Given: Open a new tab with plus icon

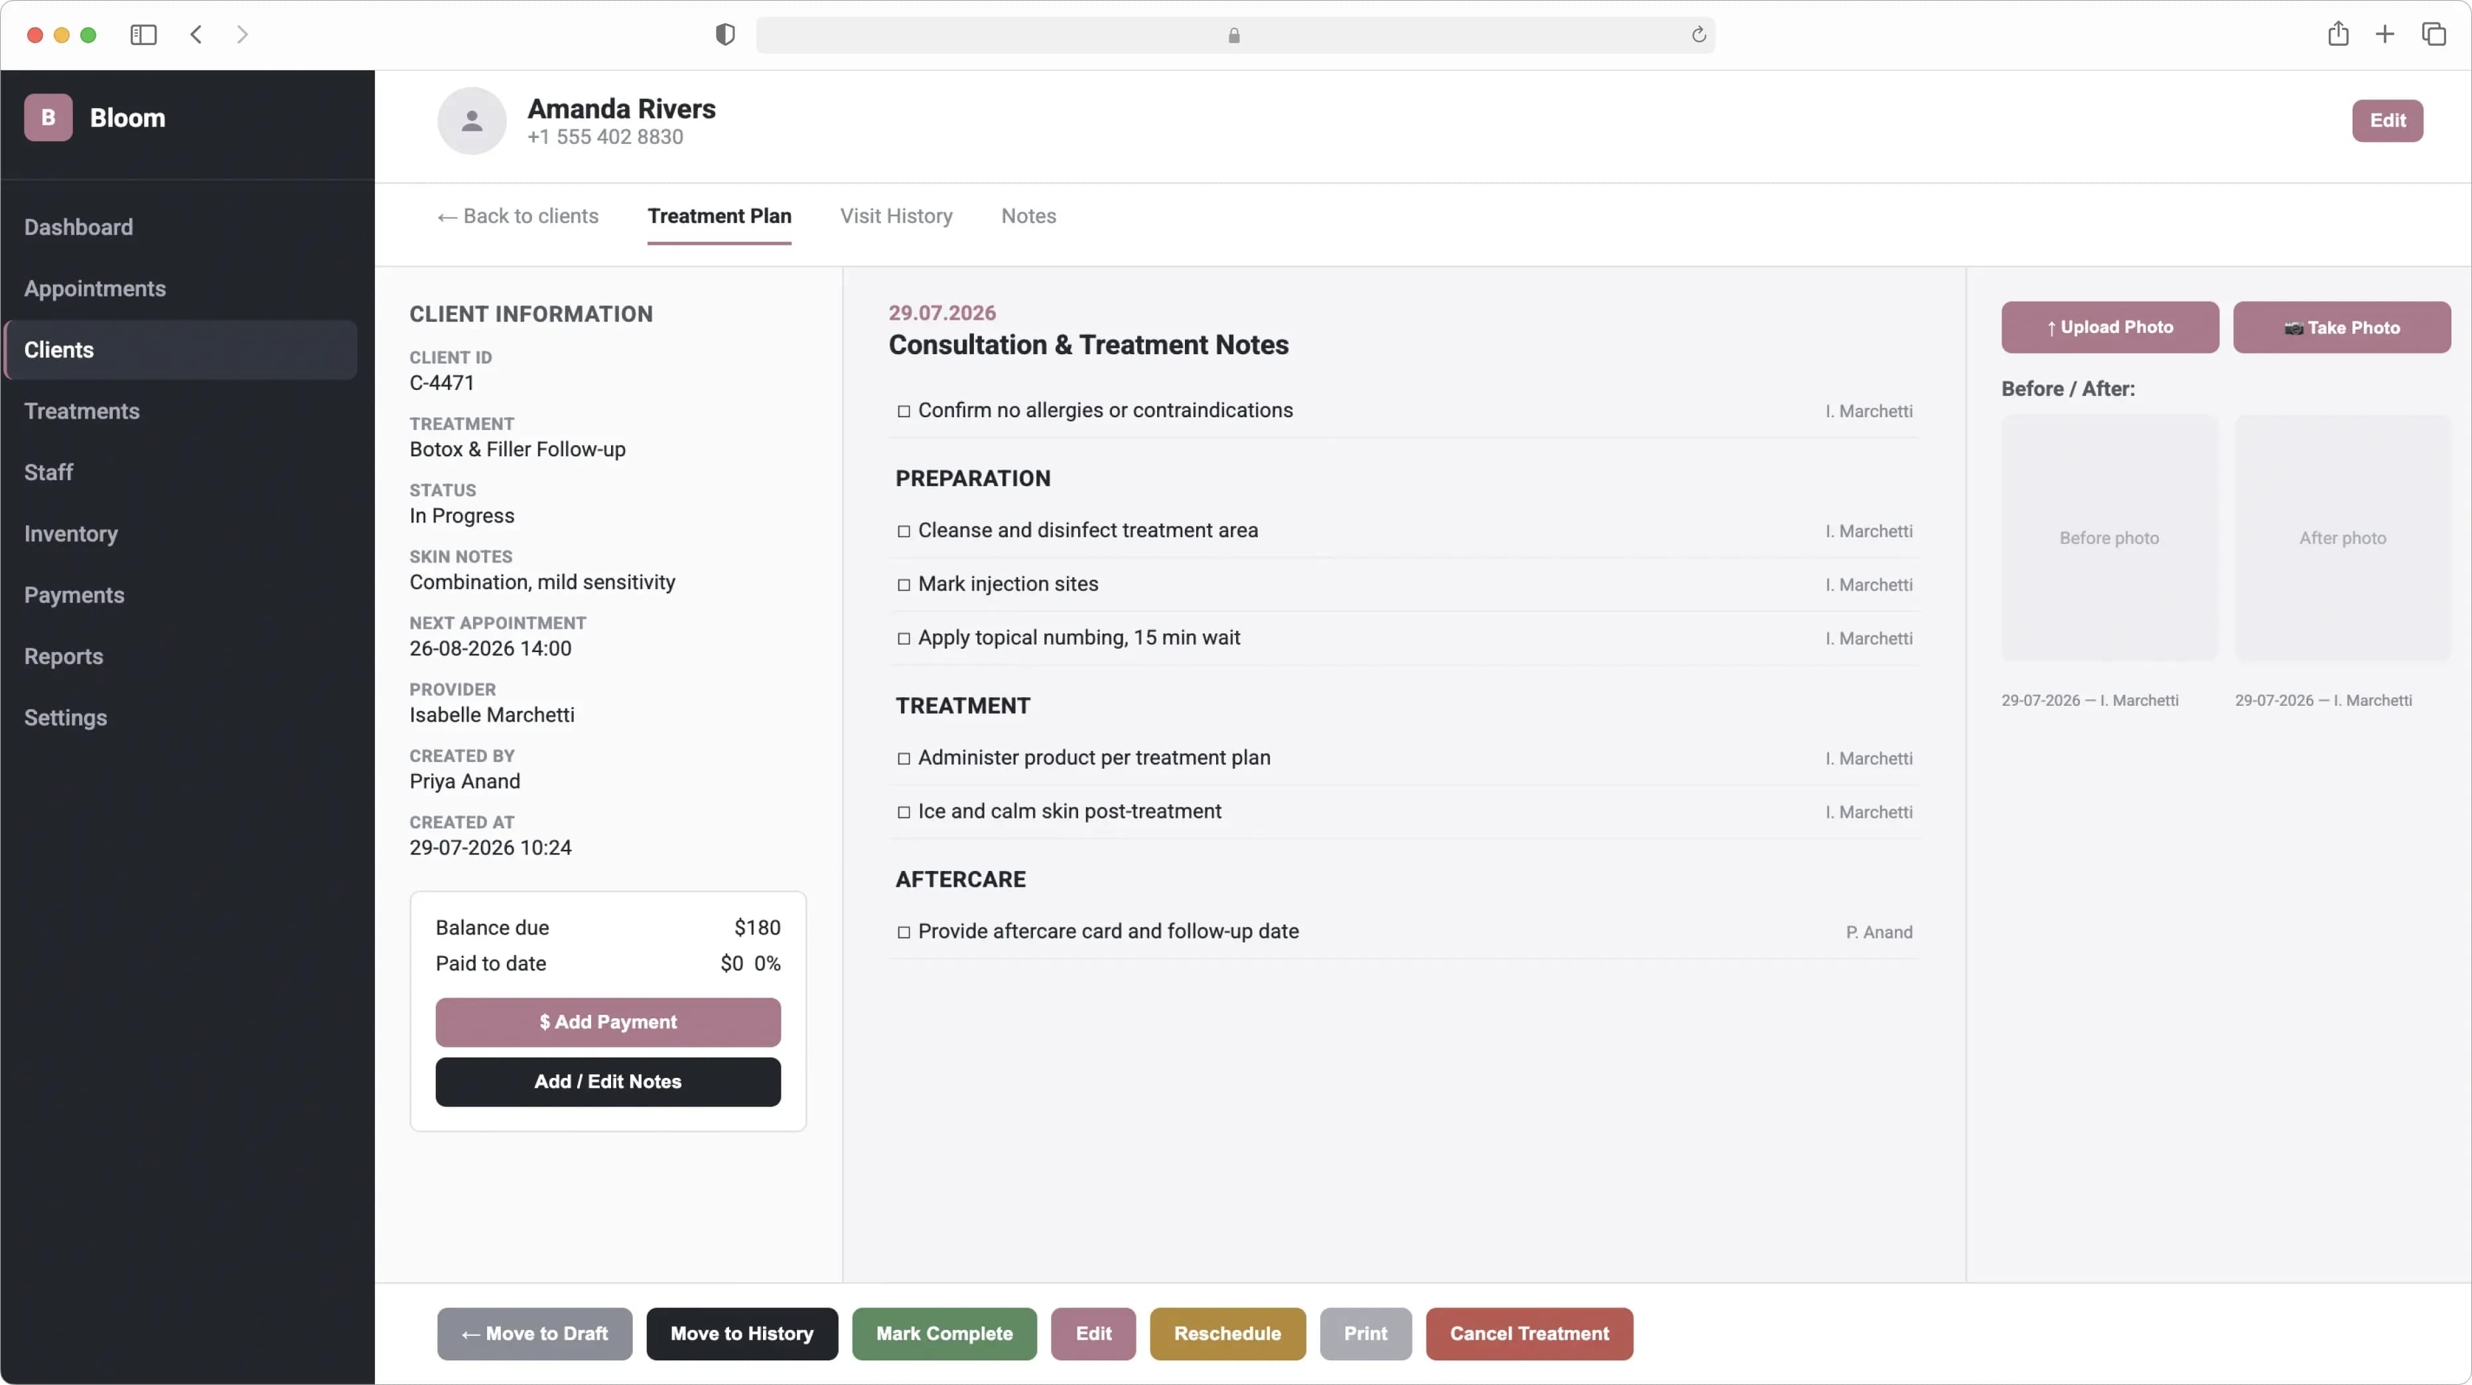Looking at the screenshot, I should (x=2384, y=34).
